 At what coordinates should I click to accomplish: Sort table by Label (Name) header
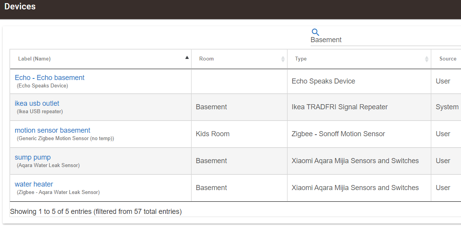coord(34,59)
